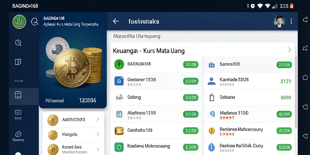Click the Sanine206 blue card icon
The image size is (310, 155).
212,65
